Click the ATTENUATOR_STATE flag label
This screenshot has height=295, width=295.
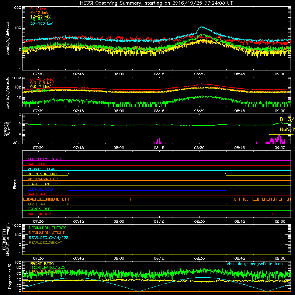tap(45, 159)
